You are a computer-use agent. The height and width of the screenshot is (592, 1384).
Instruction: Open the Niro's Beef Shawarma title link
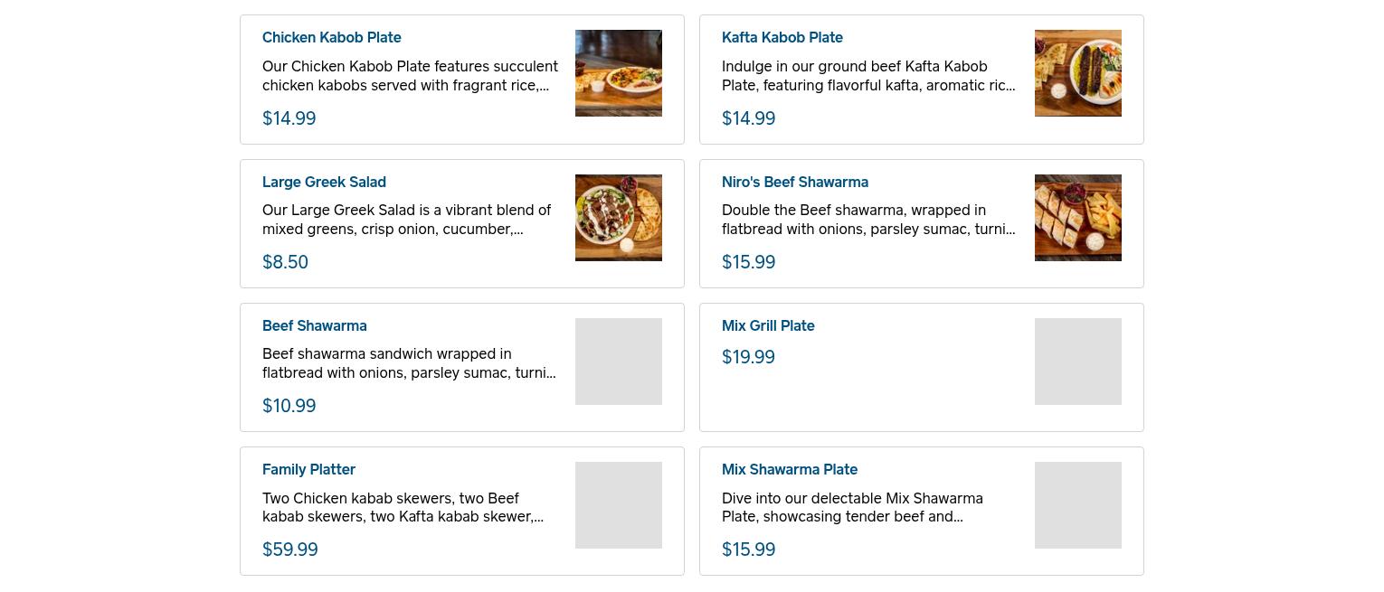pyautogui.click(x=794, y=182)
